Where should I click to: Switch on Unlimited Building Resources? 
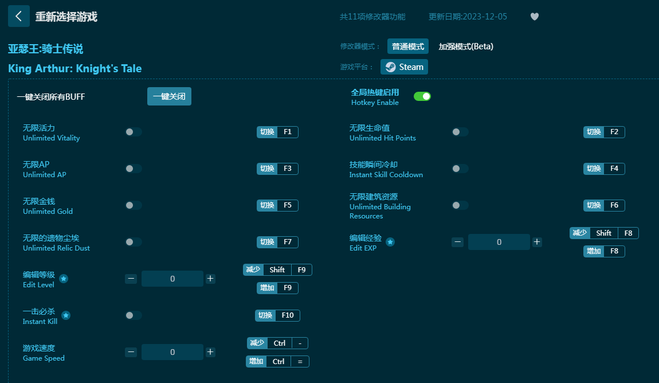point(460,205)
